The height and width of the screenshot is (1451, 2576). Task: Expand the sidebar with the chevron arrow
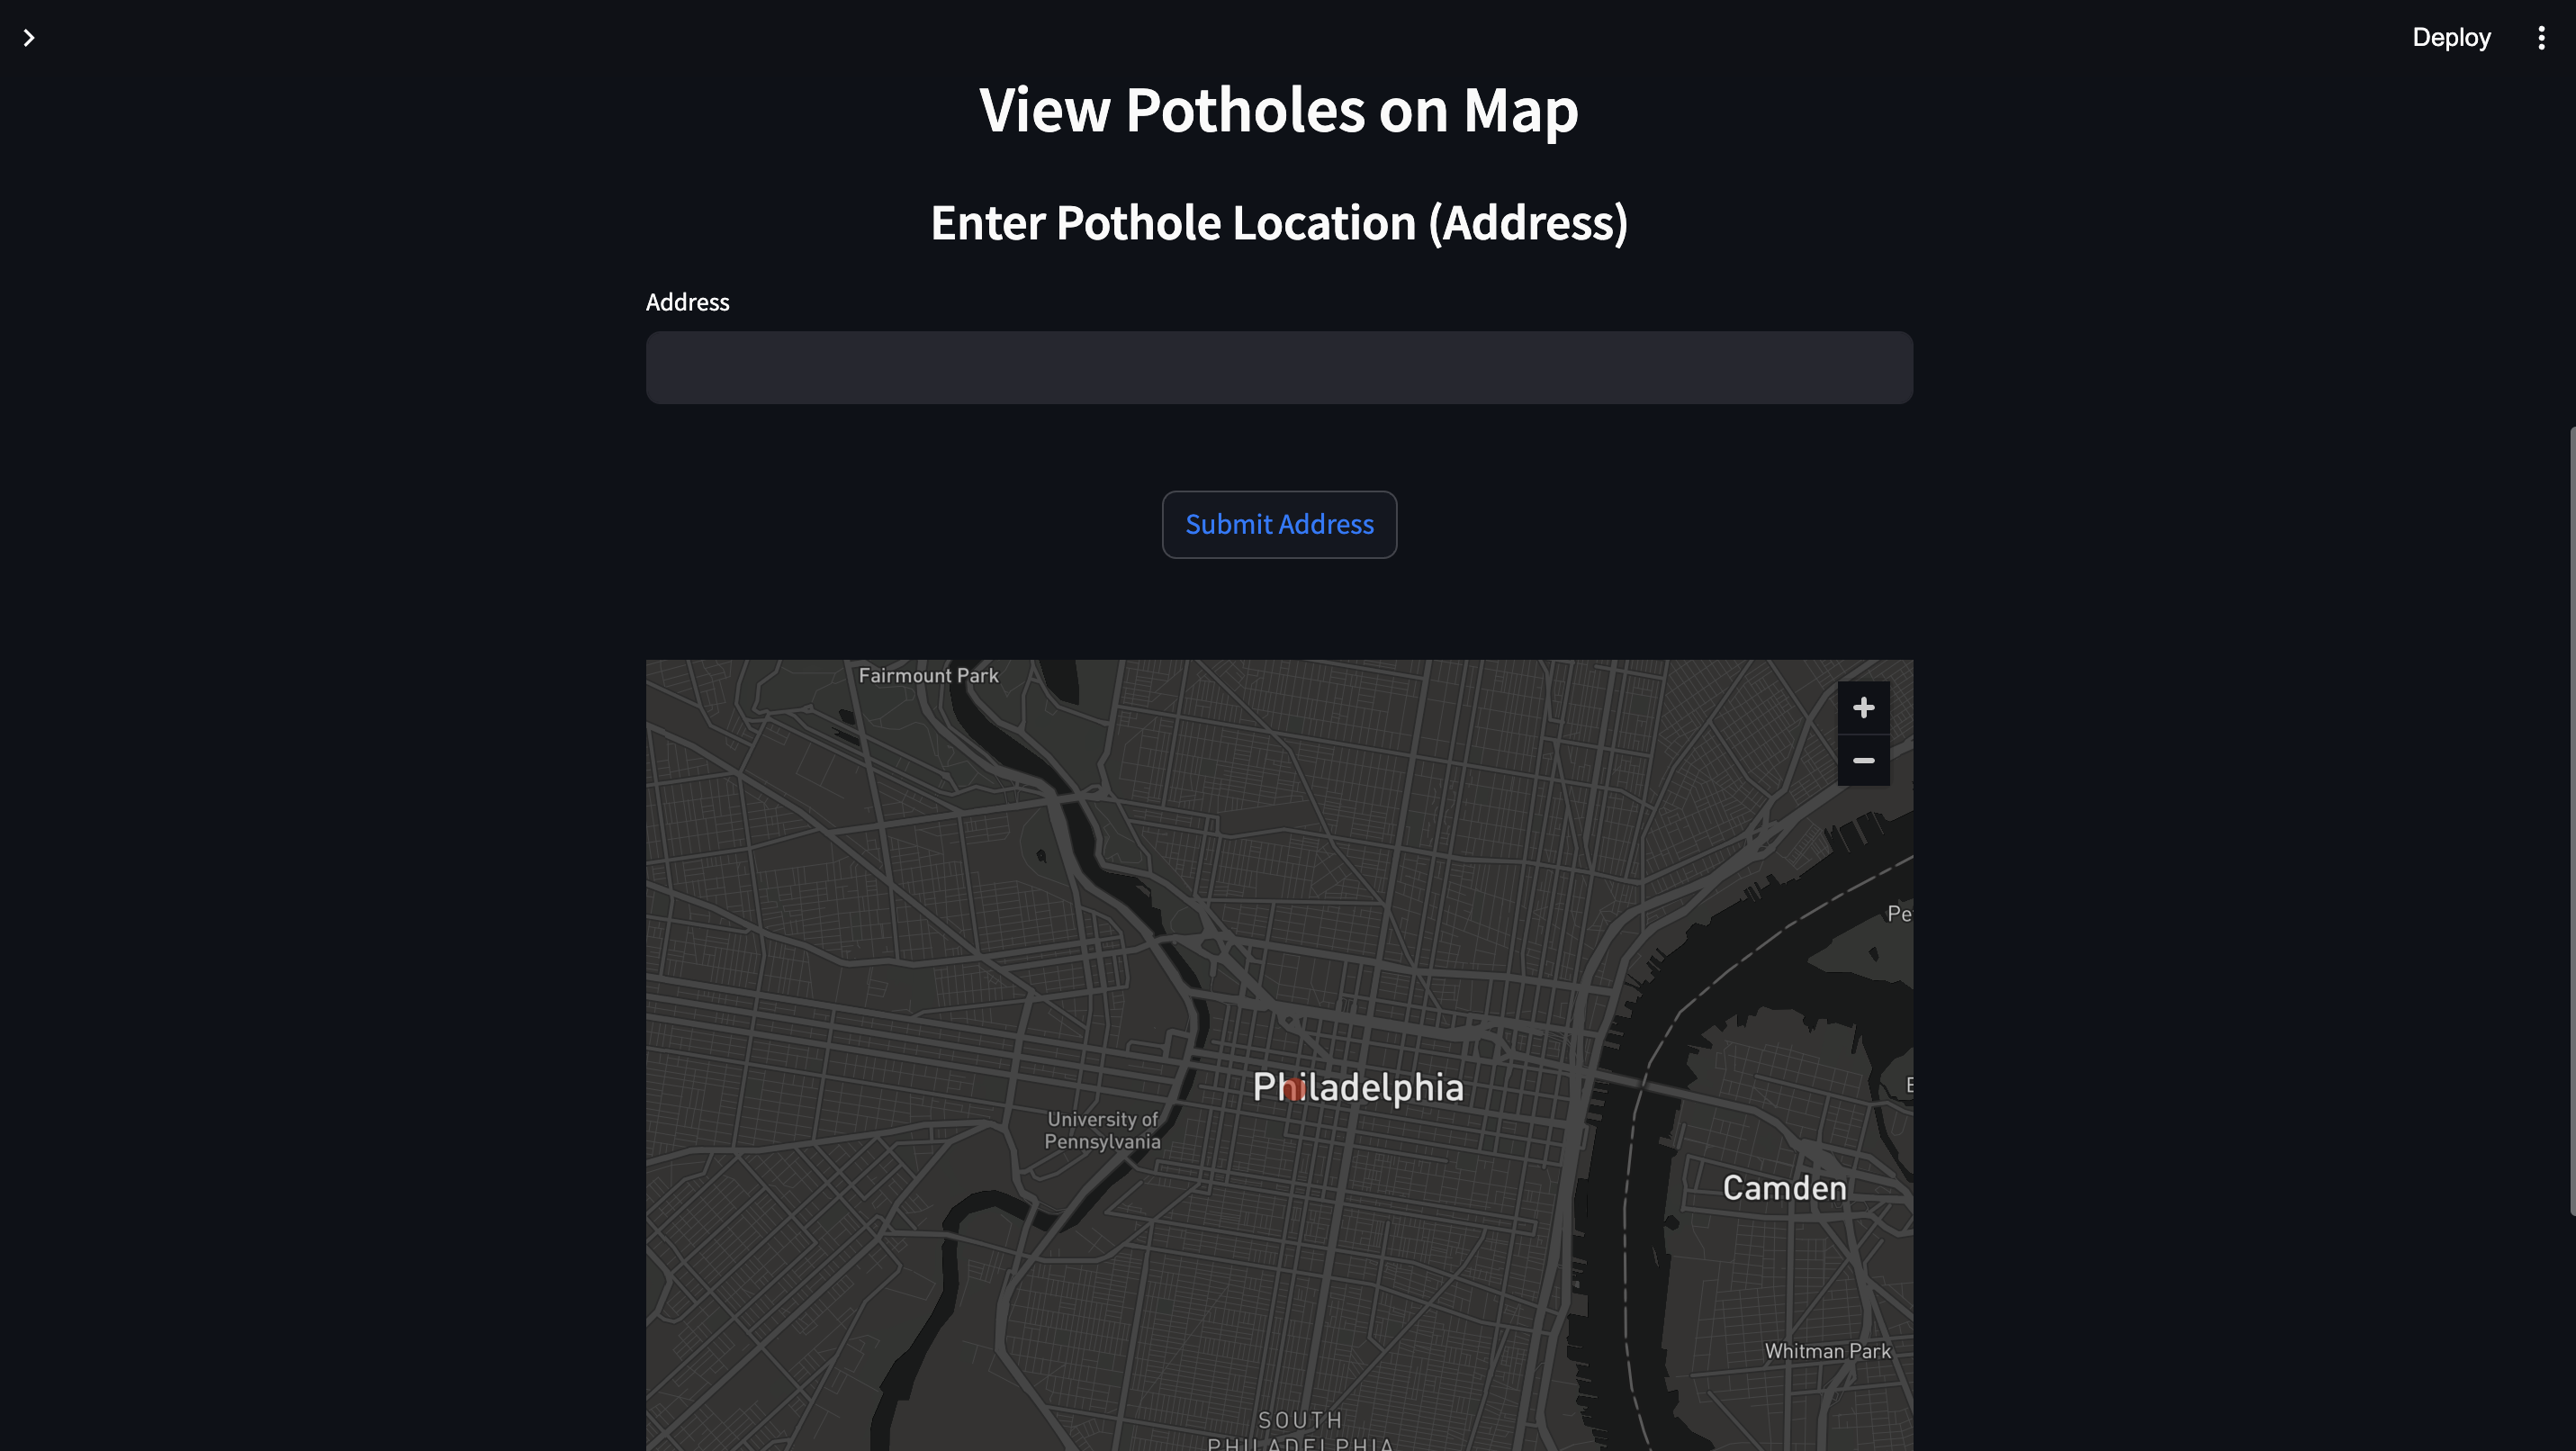(x=29, y=38)
